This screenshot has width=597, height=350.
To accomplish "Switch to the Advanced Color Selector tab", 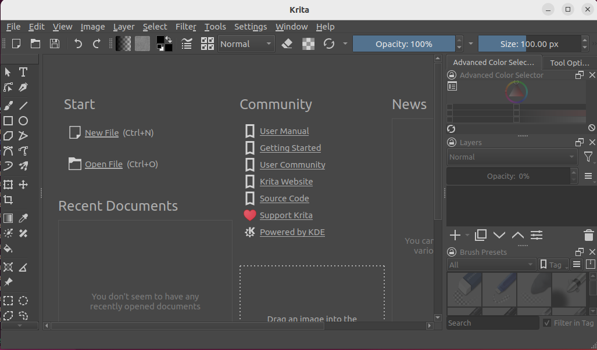I will (494, 62).
